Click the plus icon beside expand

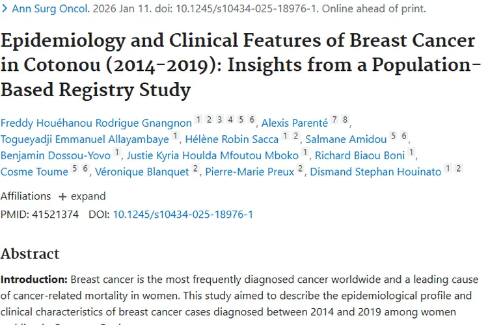(62, 196)
